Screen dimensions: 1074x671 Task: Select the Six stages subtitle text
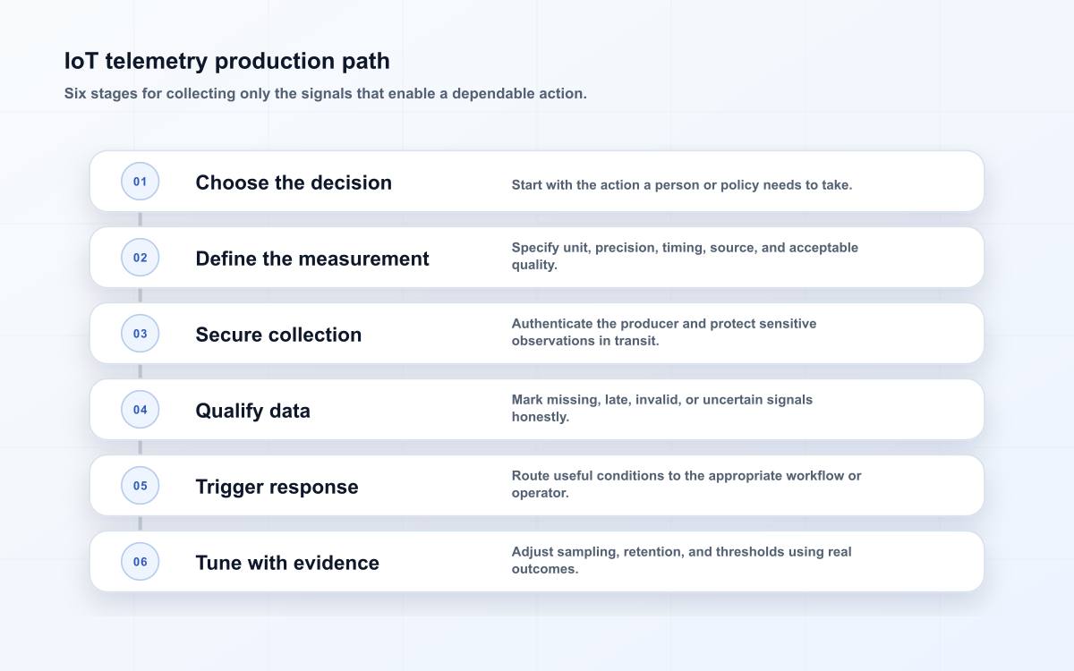pos(326,93)
